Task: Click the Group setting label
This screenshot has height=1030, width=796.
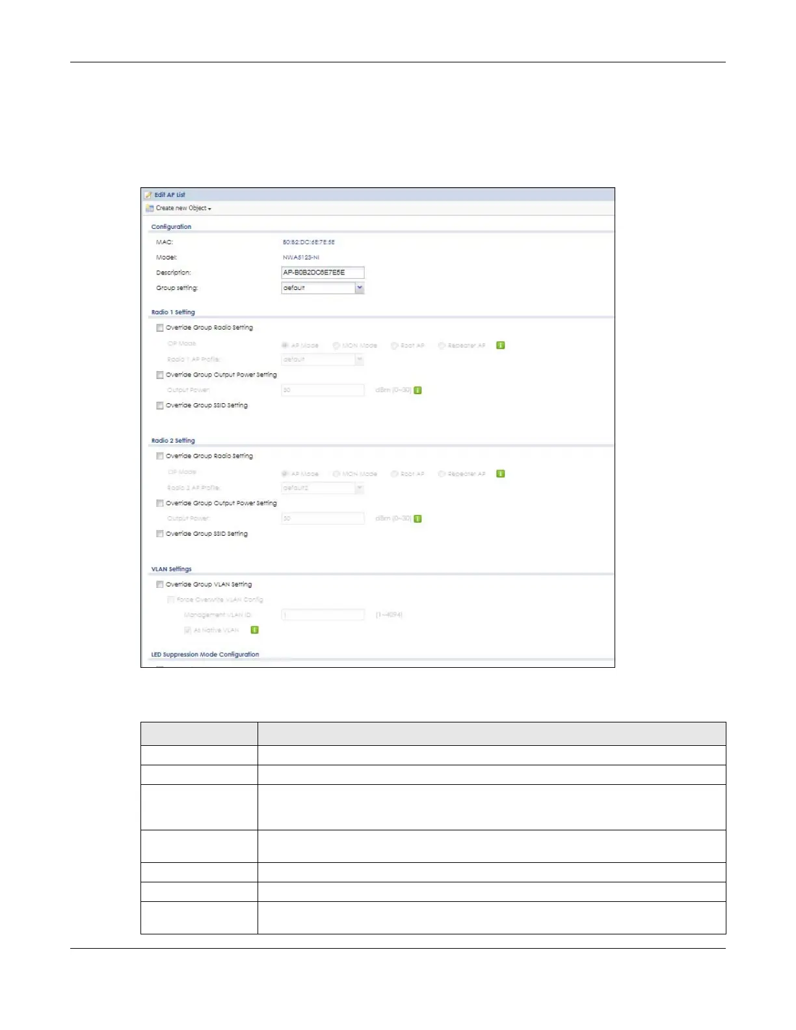Action: pyautogui.click(x=177, y=288)
